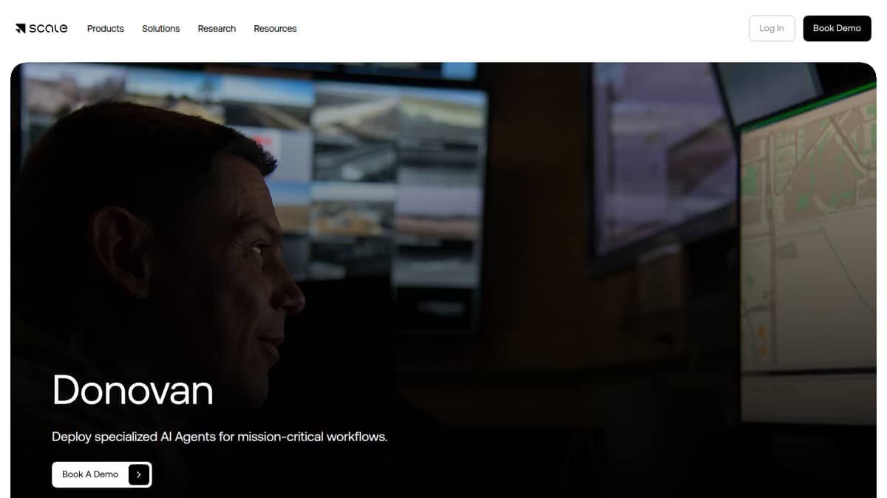Open the Solutions menu

pos(161,29)
